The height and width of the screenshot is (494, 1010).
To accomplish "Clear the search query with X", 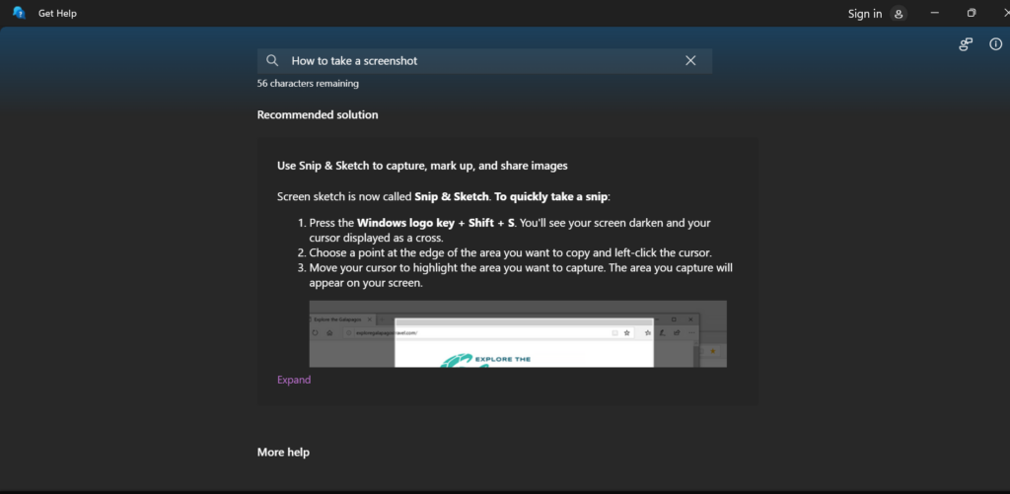I will click(x=690, y=60).
